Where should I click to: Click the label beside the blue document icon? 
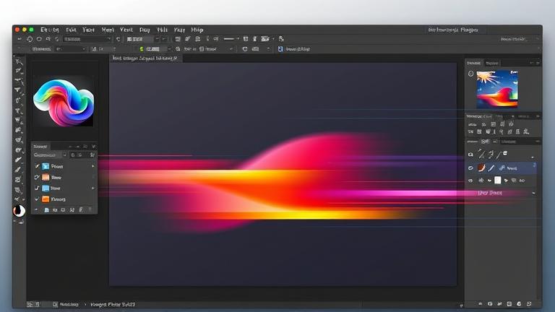coord(298,49)
